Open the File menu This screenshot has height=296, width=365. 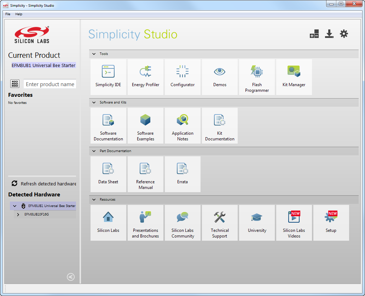pos(8,14)
